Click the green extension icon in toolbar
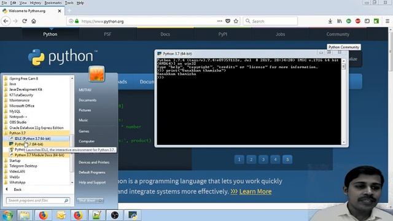Viewport: 393px width, 221px height. [349, 21]
